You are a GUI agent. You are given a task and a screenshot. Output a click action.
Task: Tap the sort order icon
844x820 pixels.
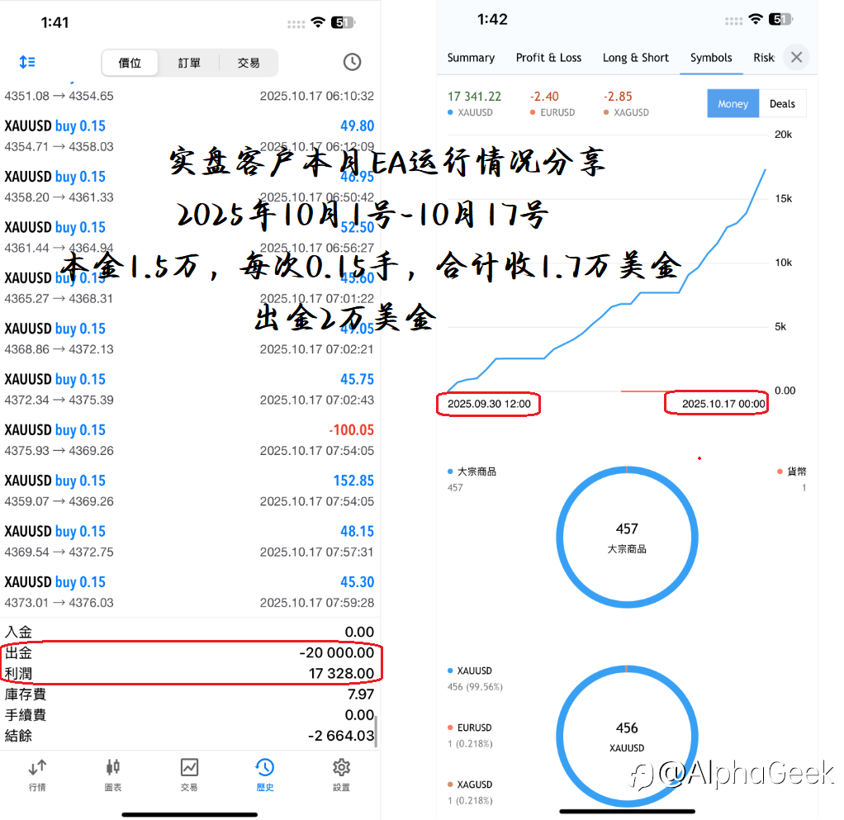click(x=27, y=62)
